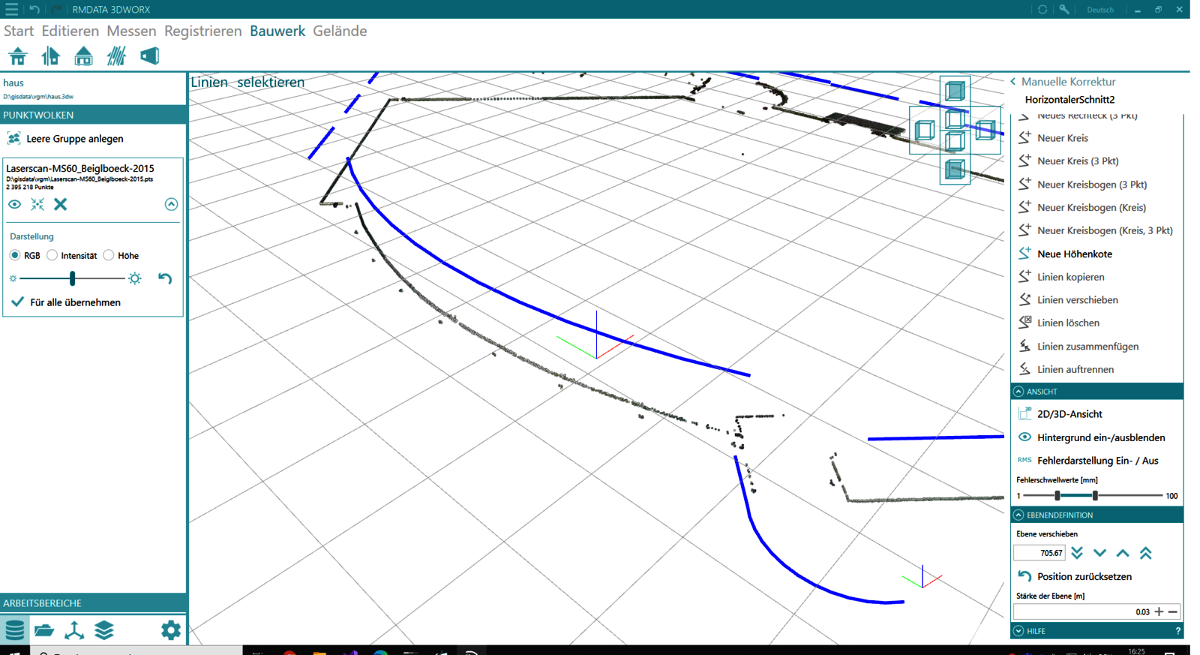Click the Ebene verschieben value field
Screen dimensions: 1200x655
point(1039,553)
